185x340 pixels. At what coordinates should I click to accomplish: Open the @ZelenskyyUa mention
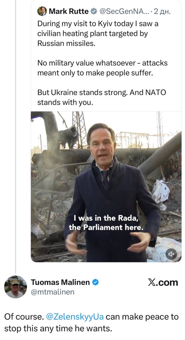tap(75, 317)
